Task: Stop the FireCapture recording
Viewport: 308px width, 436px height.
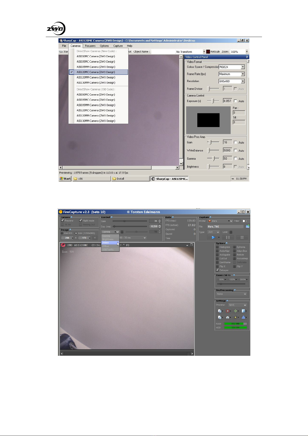Action: 242,237
